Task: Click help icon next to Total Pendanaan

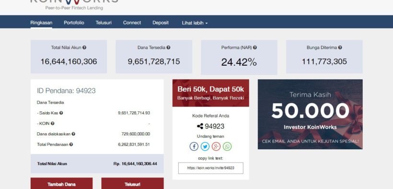Action: [x=71, y=144]
